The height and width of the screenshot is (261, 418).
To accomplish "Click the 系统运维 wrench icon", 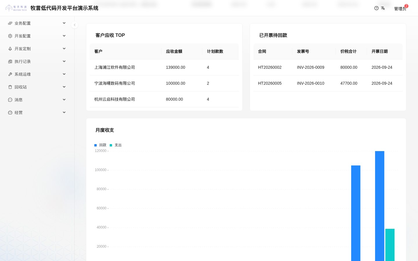I will (x=10, y=74).
